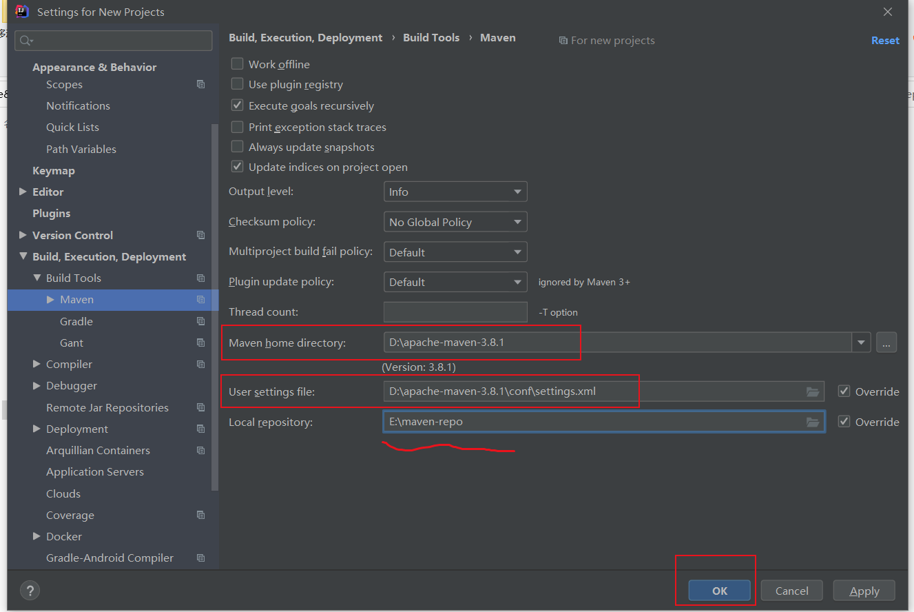The width and height of the screenshot is (914, 612).
Task: Toggle Override for Local repository
Action: (x=844, y=422)
